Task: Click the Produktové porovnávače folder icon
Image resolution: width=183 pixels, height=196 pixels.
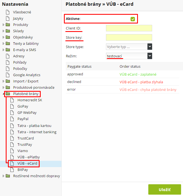Action: [8, 87]
